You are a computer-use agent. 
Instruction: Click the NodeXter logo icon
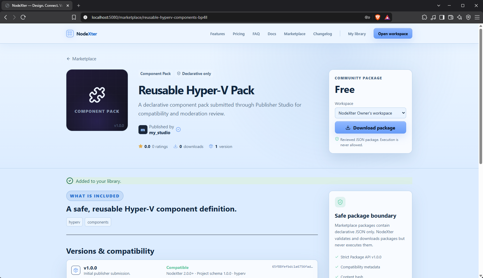tap(70, 34)
